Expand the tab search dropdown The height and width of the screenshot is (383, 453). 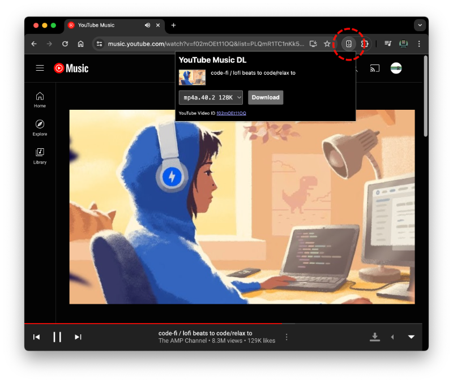[x=420, y=25]
